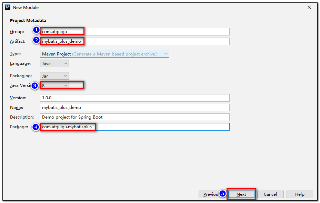
Task: Expand the Language dropdown set to Java
Action: (54, 63)
